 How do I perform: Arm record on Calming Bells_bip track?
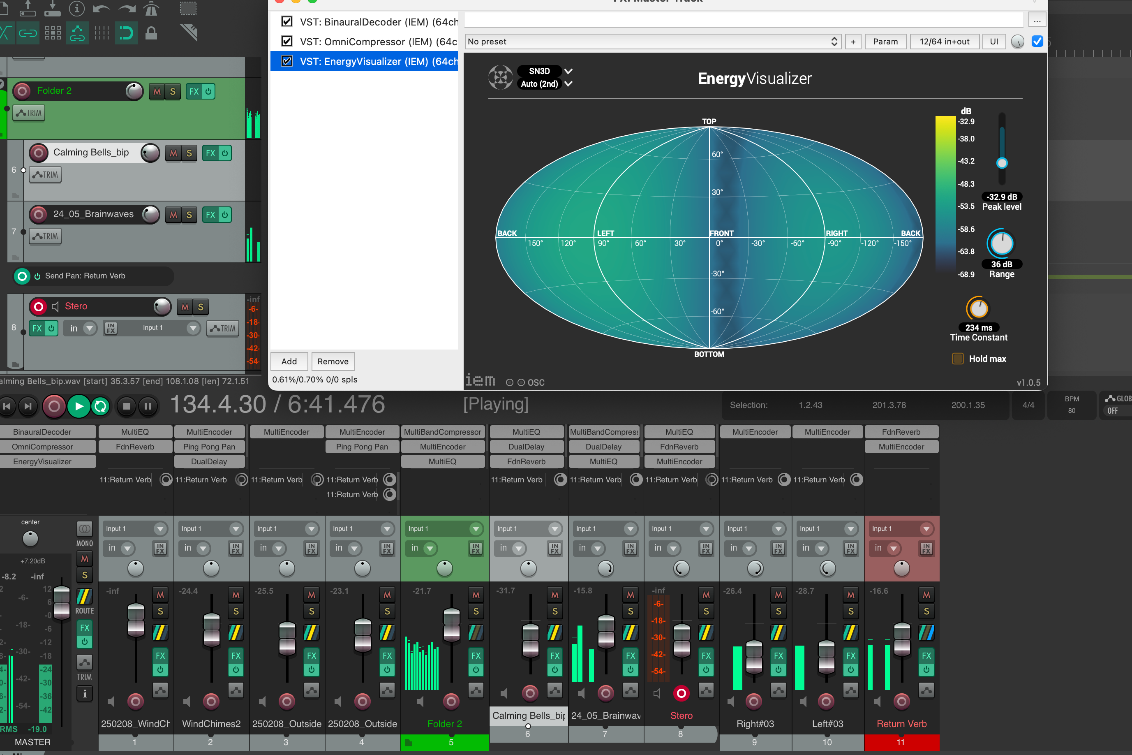[39, 153]
